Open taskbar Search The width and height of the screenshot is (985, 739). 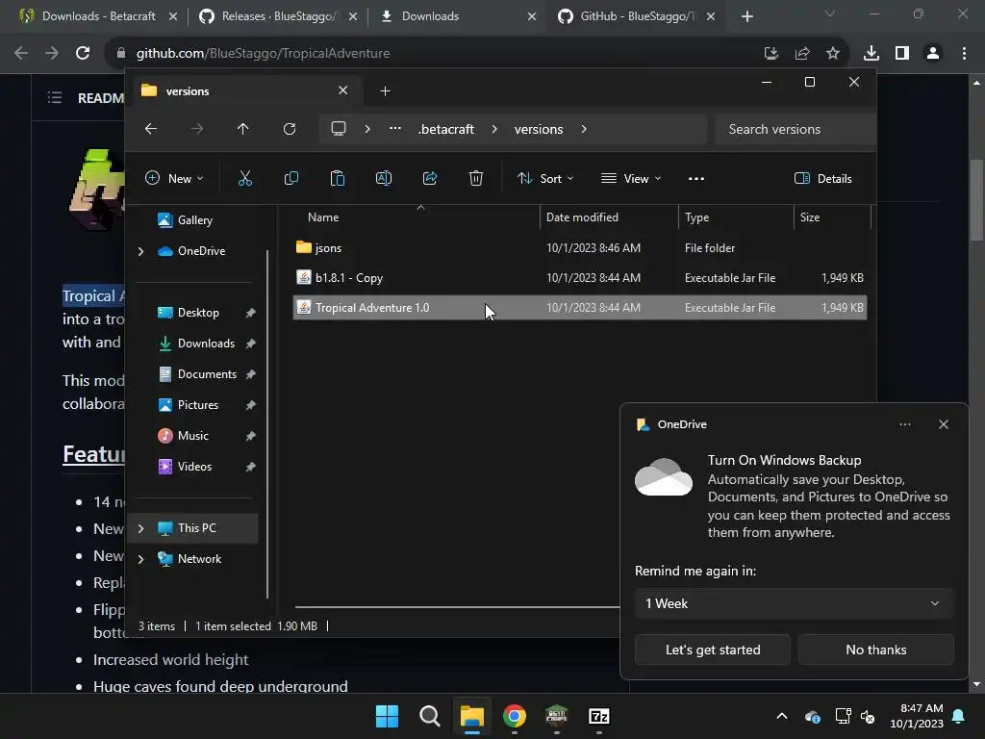pyautogui.click(x=430, y=716)
